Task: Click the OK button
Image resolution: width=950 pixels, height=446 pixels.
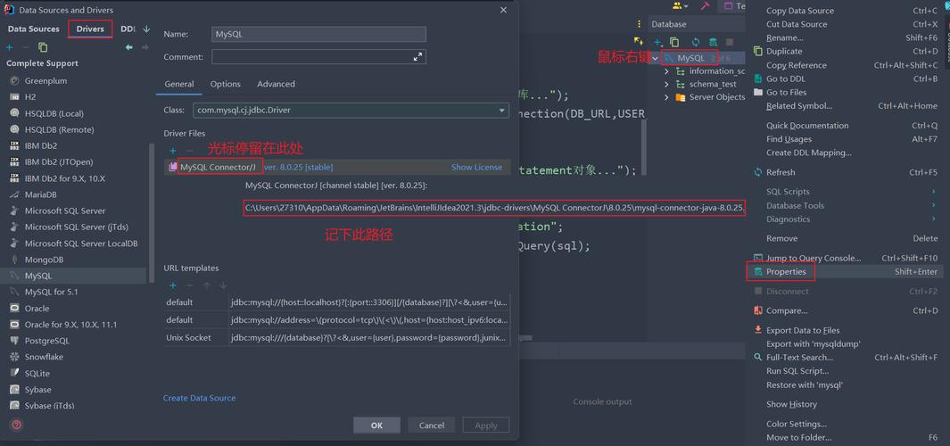Action: pyautogui.click(x=376, y=425)
